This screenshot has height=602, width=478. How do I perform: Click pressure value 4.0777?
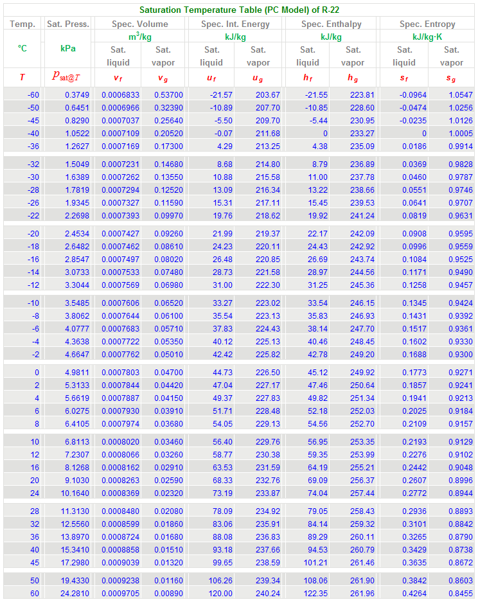tap(77, 329)
